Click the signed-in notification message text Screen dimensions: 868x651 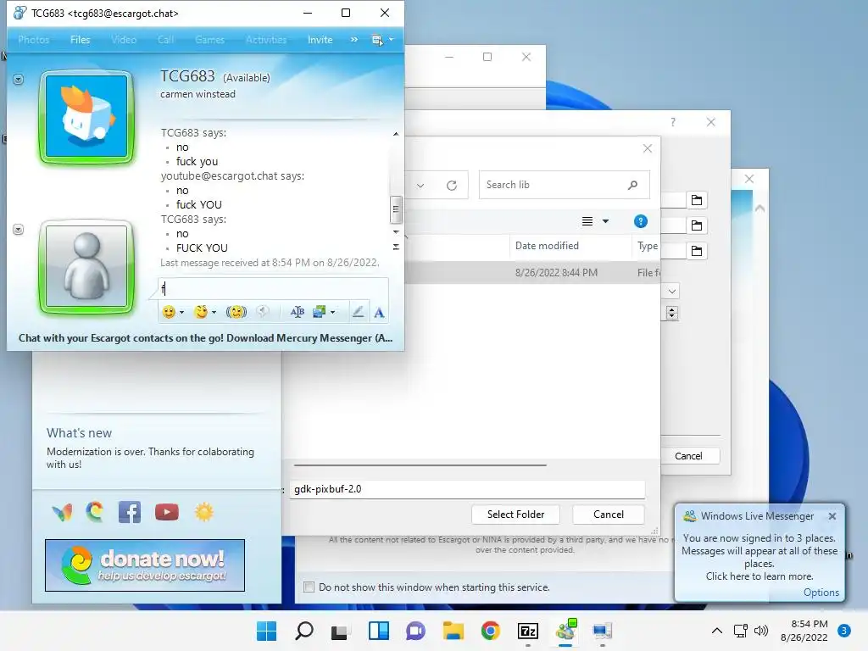759,557
